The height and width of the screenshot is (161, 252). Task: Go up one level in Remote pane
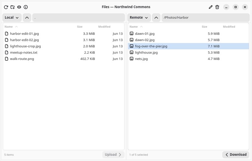(156, 18)
